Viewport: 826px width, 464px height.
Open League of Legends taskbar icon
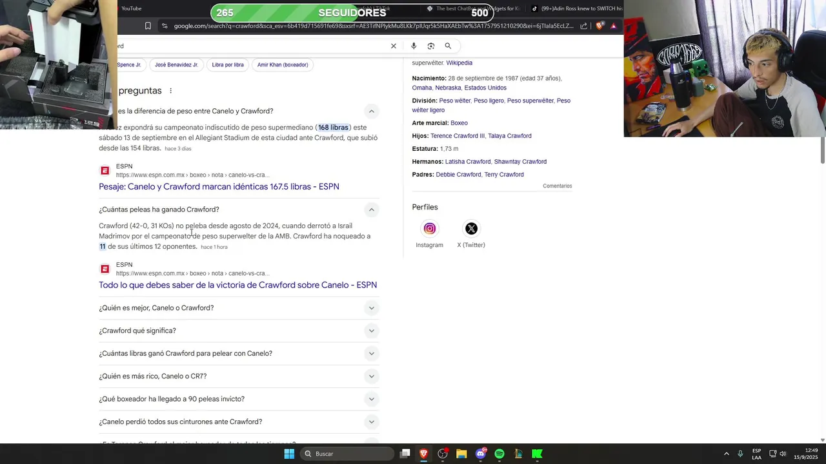[x=518, y=454]
